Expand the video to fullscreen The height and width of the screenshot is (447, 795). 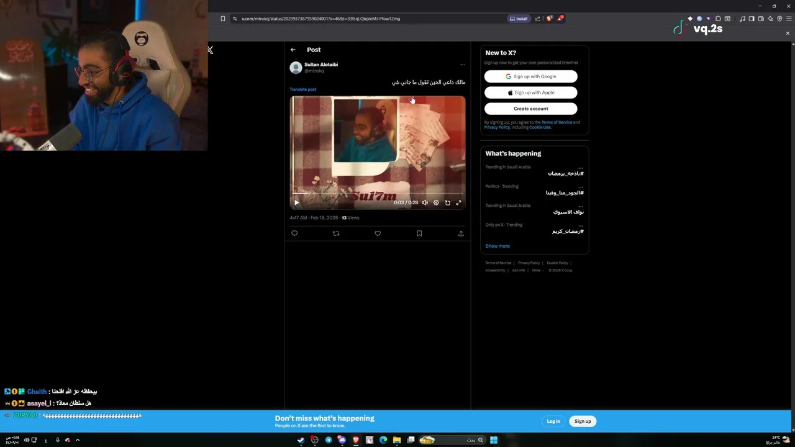point(458,202)
